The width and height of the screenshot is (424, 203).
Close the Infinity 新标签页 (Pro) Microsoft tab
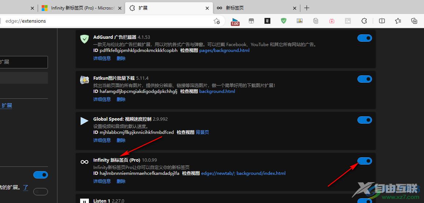coord(120,8)
